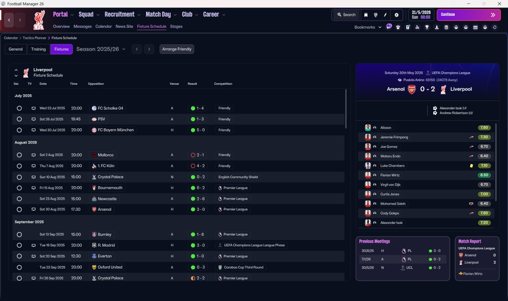The width and height of the screenshot is (508, 301).
Task: Select the 7/1/26 previous meeting row
Action: (403, 259)
